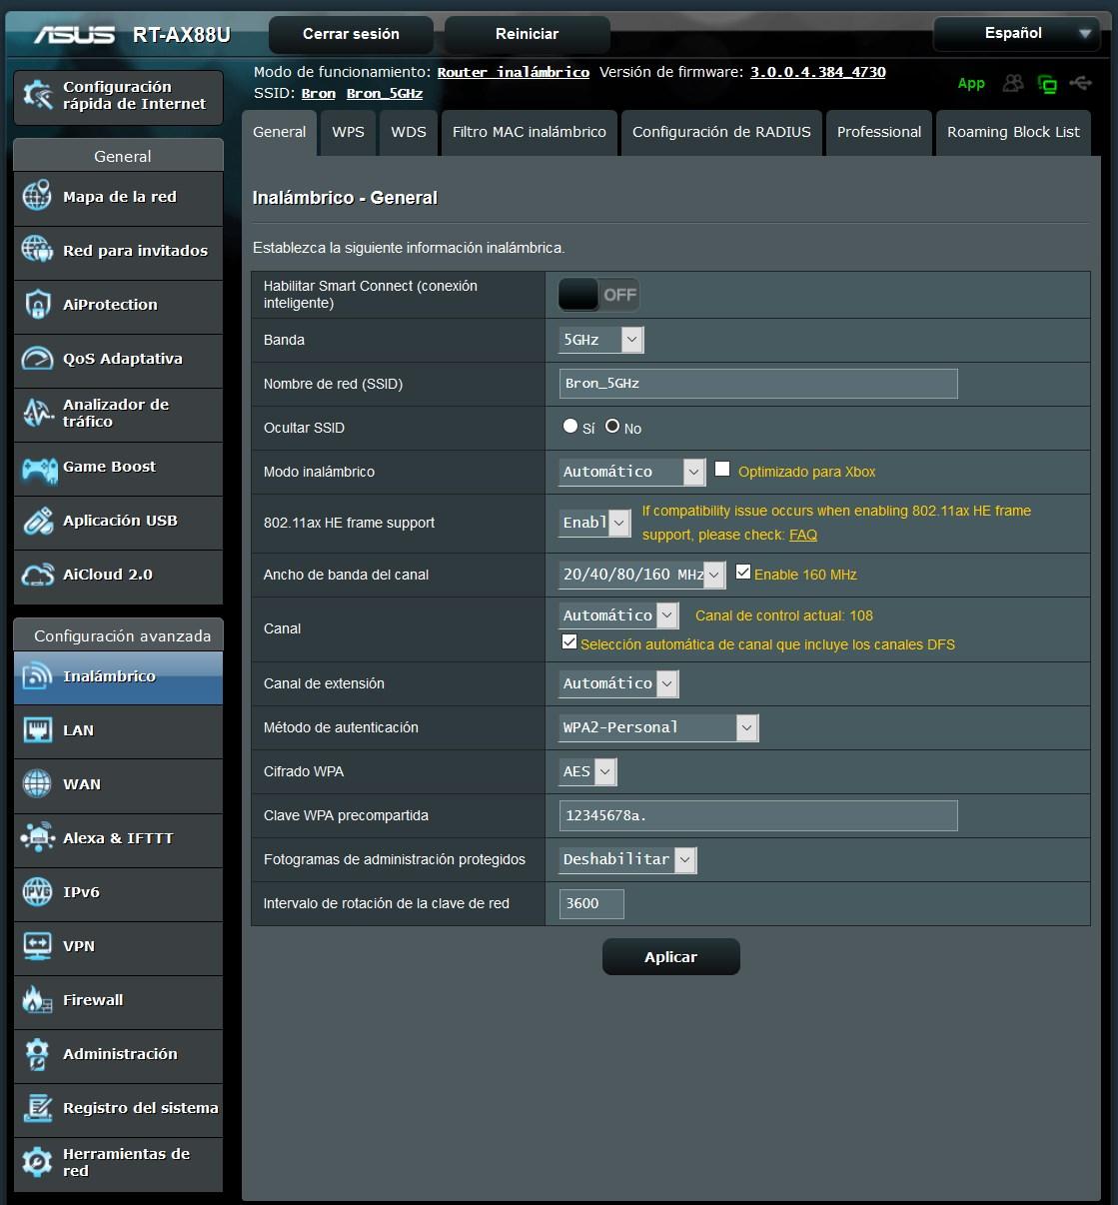Click the AiCloud 2.0 cloud icon
1118x1205 pixels.
[x=37, y=575]
